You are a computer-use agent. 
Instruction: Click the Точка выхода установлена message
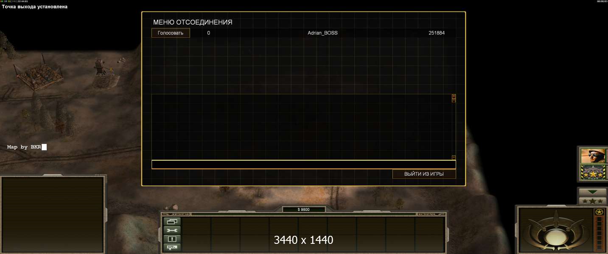34,7
